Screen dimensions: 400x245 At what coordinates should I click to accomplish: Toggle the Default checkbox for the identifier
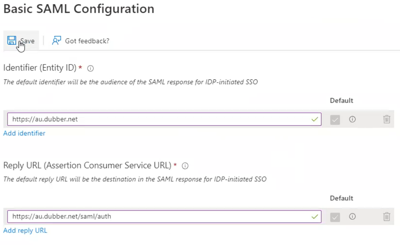(335, 119)
